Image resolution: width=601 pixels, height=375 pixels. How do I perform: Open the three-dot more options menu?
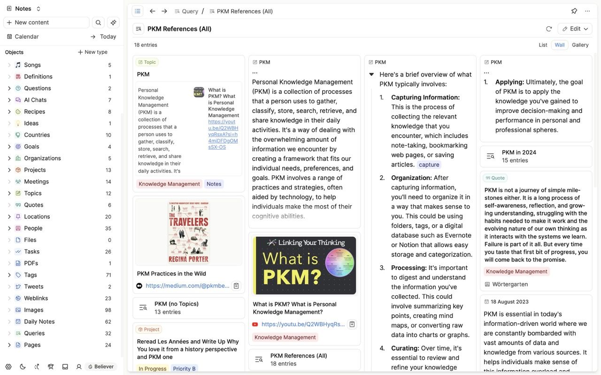point(587,11)
